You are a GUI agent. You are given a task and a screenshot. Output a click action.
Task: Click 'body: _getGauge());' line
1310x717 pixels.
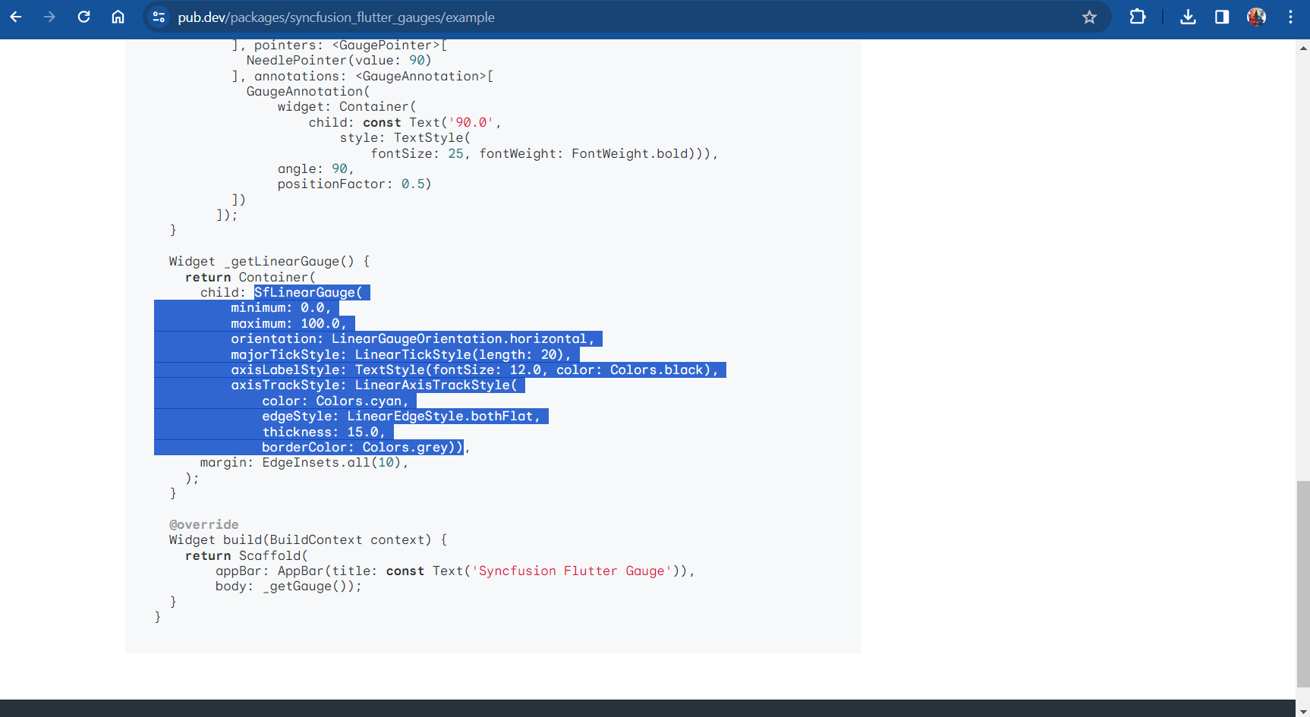[288, 586]
